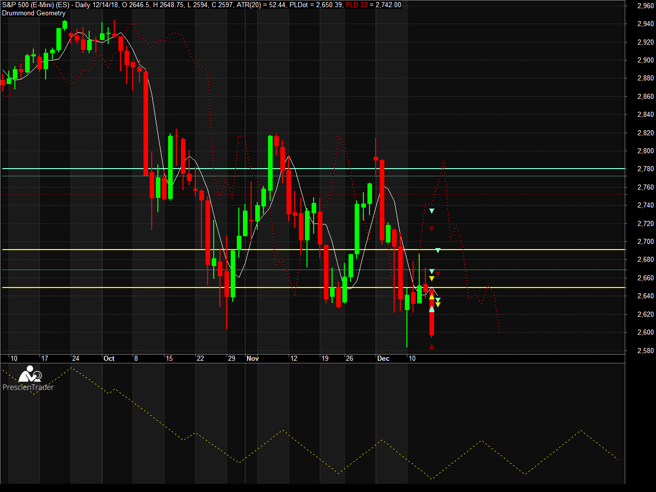The height and width of the screenshot is (492, 656).
Task: Click the 'ATR(20) = 52.44' readout
Action: pyautogui.click(x=261, y=5)
